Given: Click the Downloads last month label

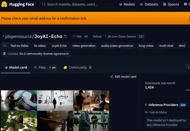Looking at the screenshot, I should coord(160,83).
